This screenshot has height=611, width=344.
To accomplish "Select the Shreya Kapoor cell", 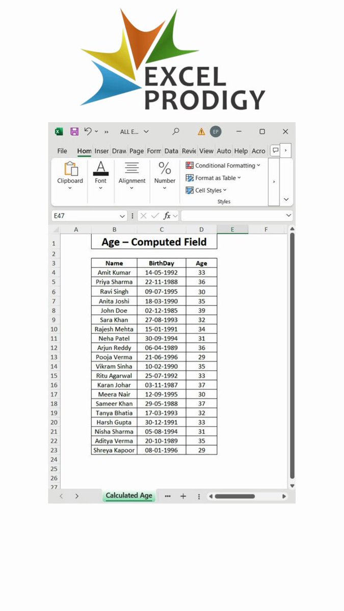I will pos(114,450).
